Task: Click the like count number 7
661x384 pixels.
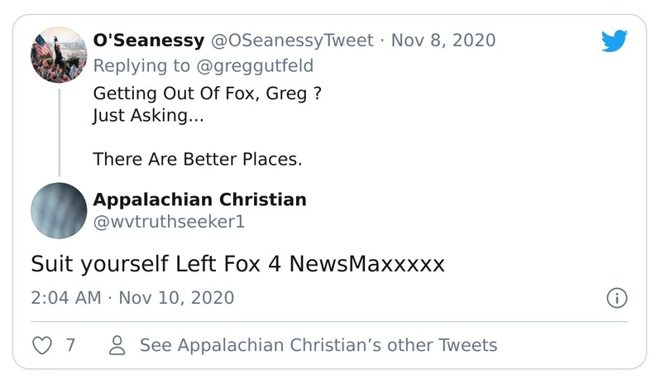Action: click(x=70, y=345)
